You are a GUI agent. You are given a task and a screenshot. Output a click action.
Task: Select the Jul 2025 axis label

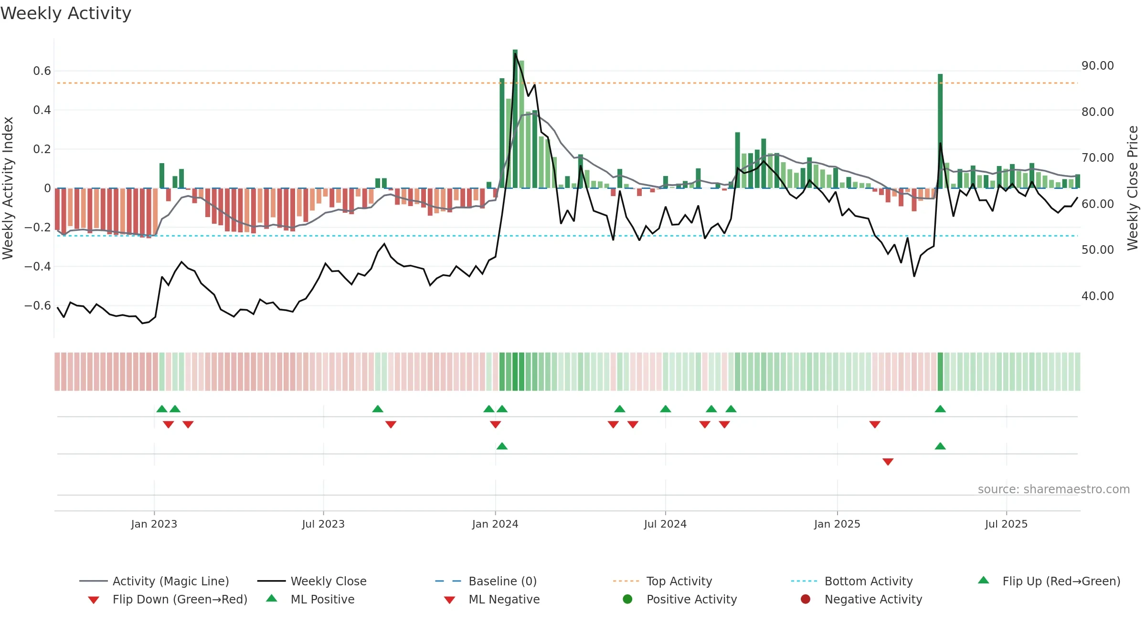(x=1006, y=524)
